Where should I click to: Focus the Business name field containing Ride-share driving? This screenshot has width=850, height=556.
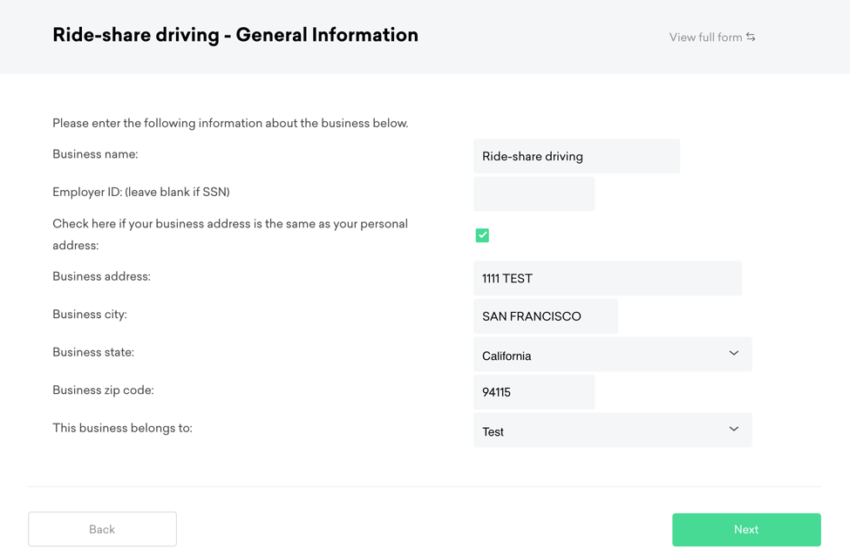(x=576, y=157)
